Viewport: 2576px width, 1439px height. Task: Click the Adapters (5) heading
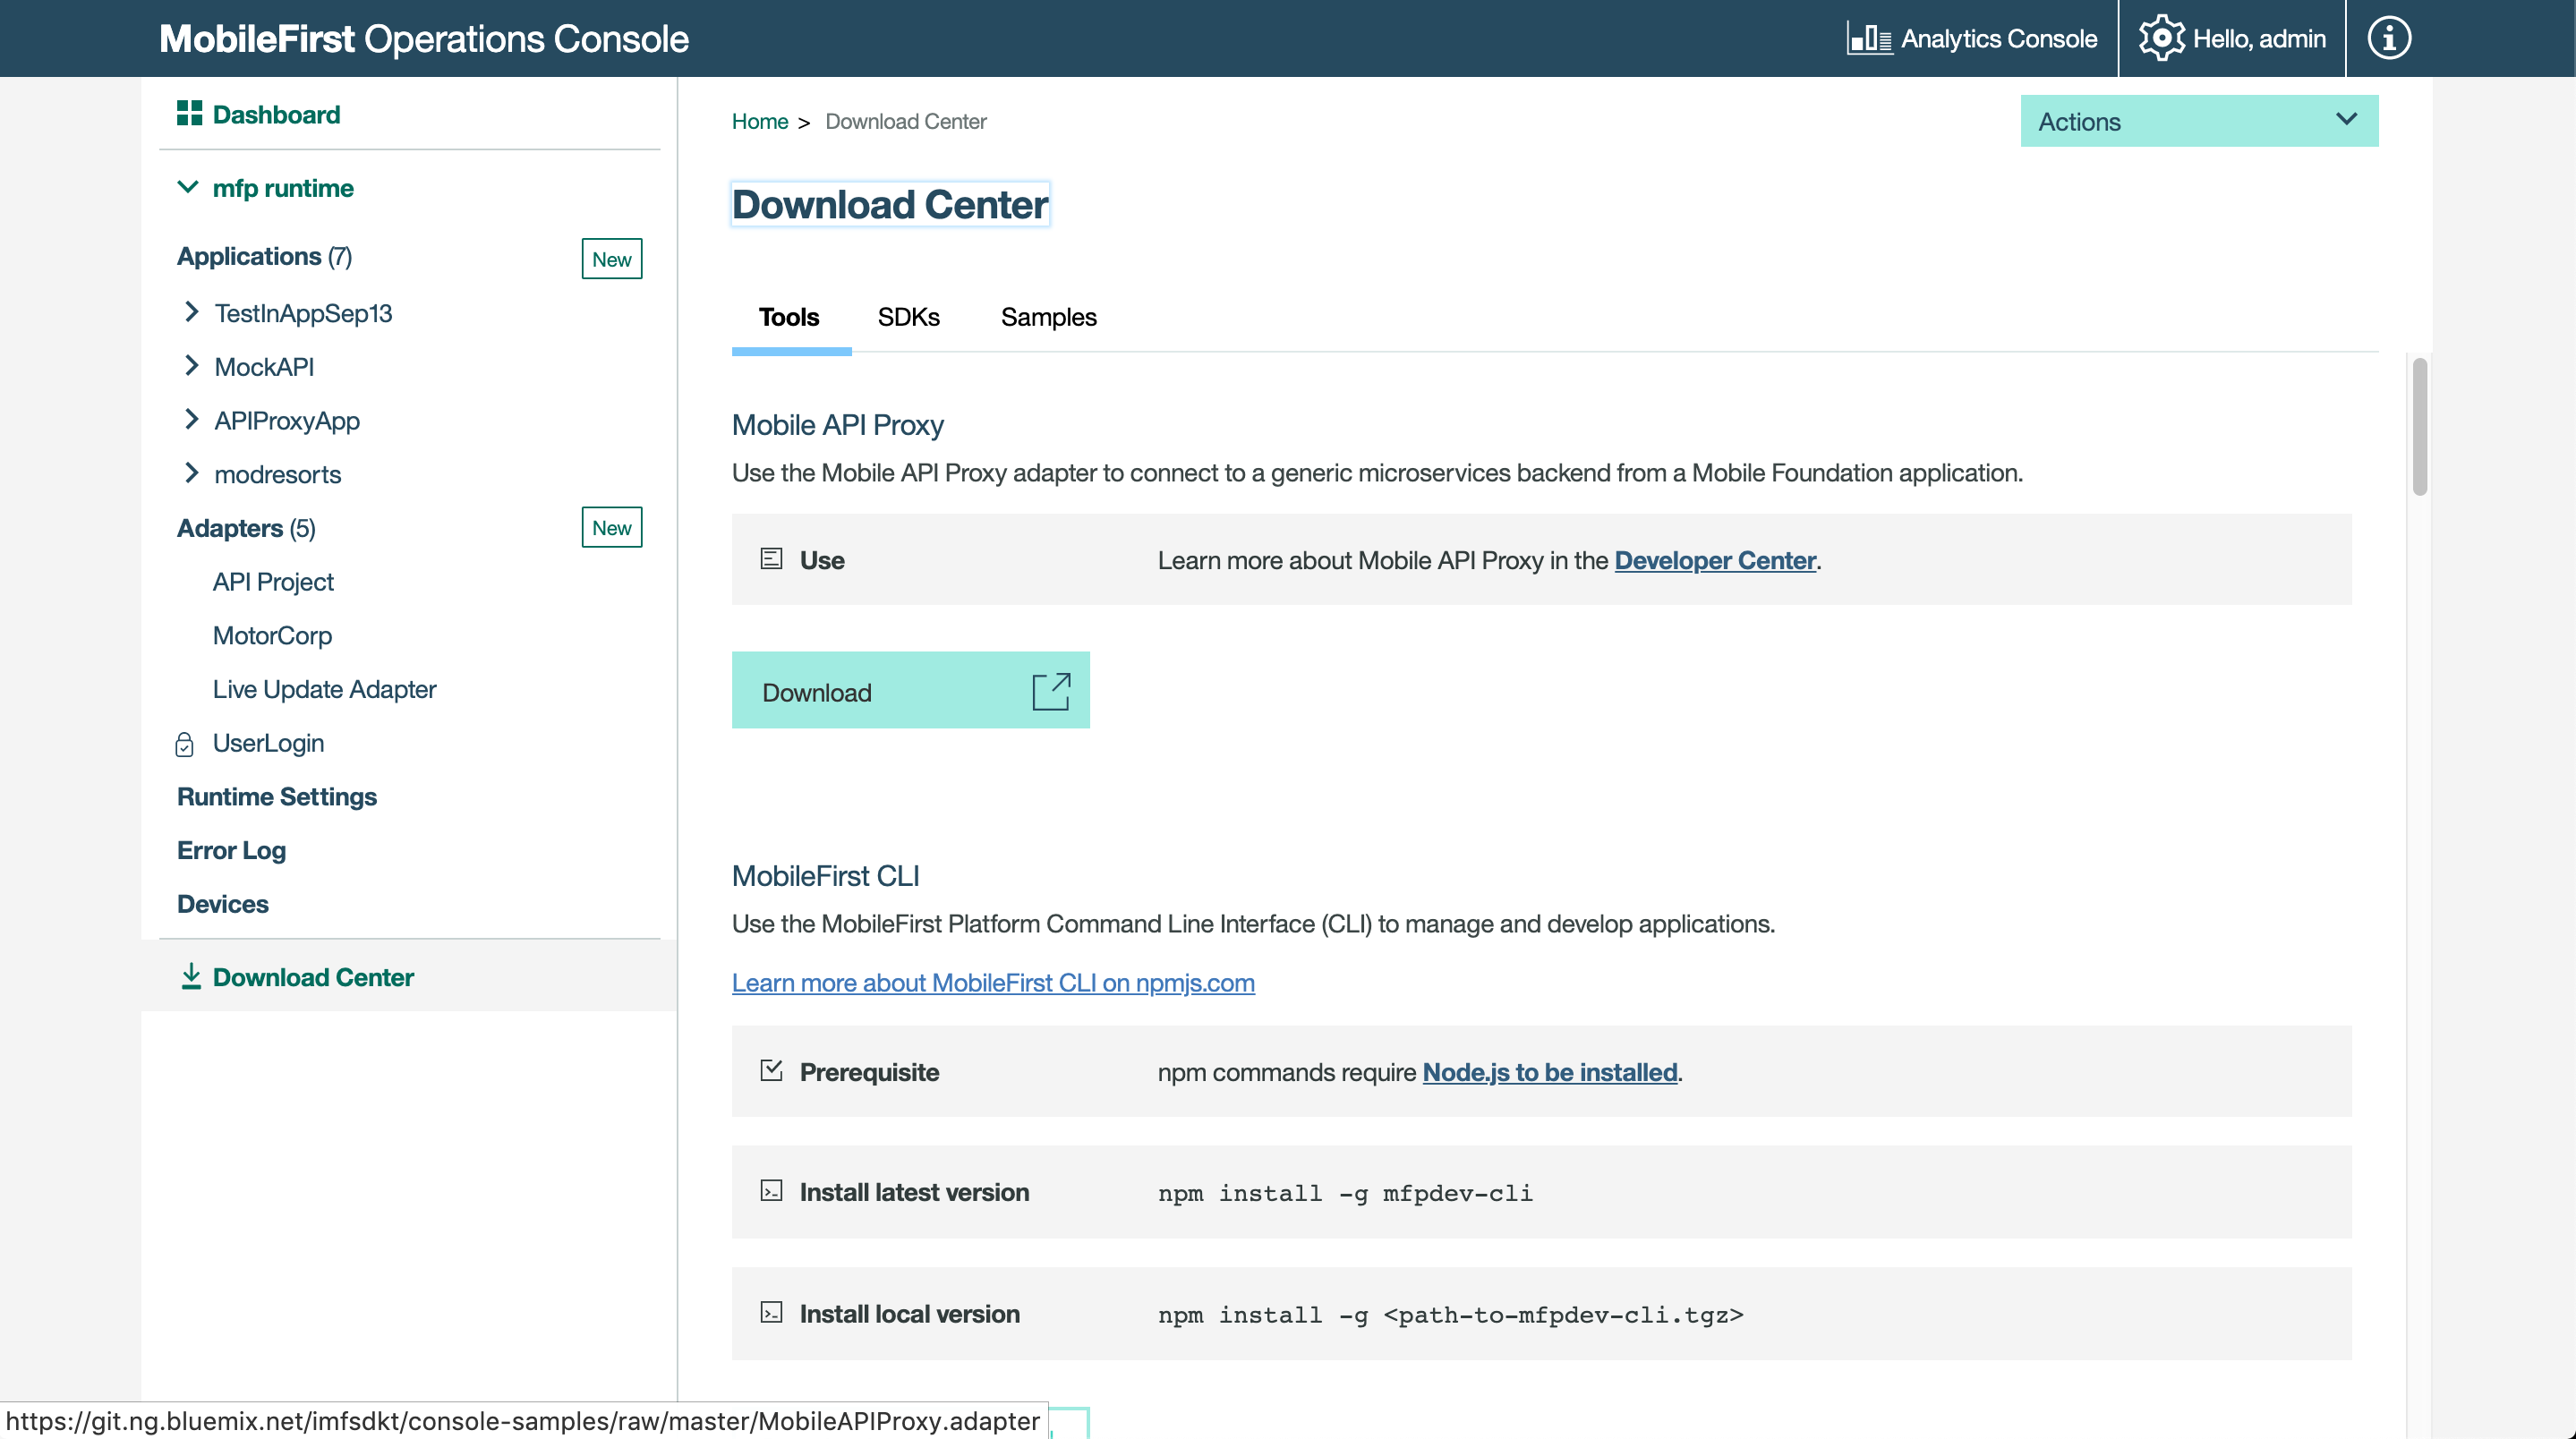point(246,528)
